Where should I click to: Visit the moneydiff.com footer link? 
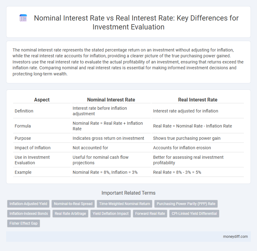[235, 237]
